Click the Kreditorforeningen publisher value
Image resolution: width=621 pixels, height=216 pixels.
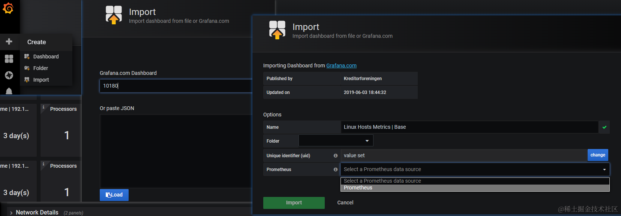pyautogui.click(x=363, y=79)
